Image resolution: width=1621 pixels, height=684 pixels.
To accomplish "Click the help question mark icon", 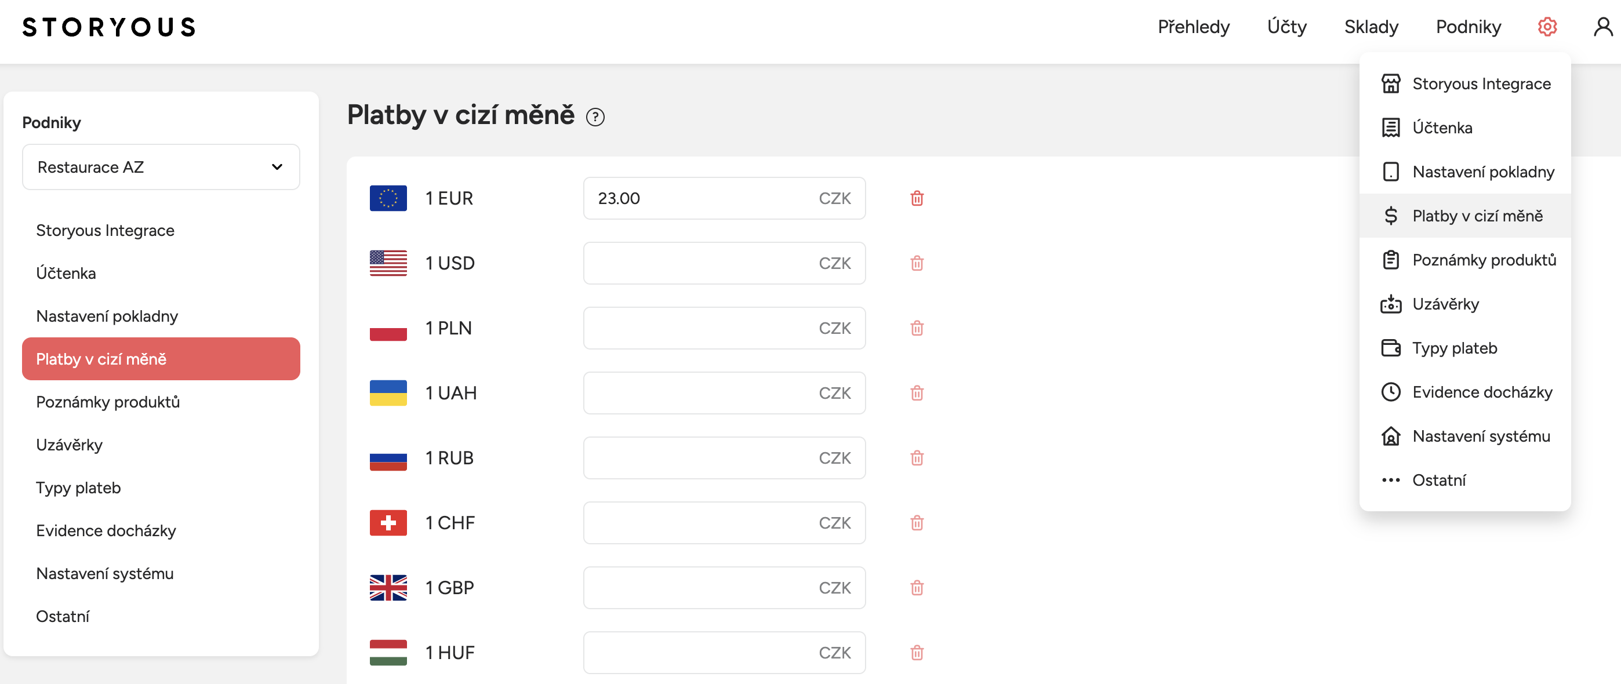I will (x=595, y=117).
